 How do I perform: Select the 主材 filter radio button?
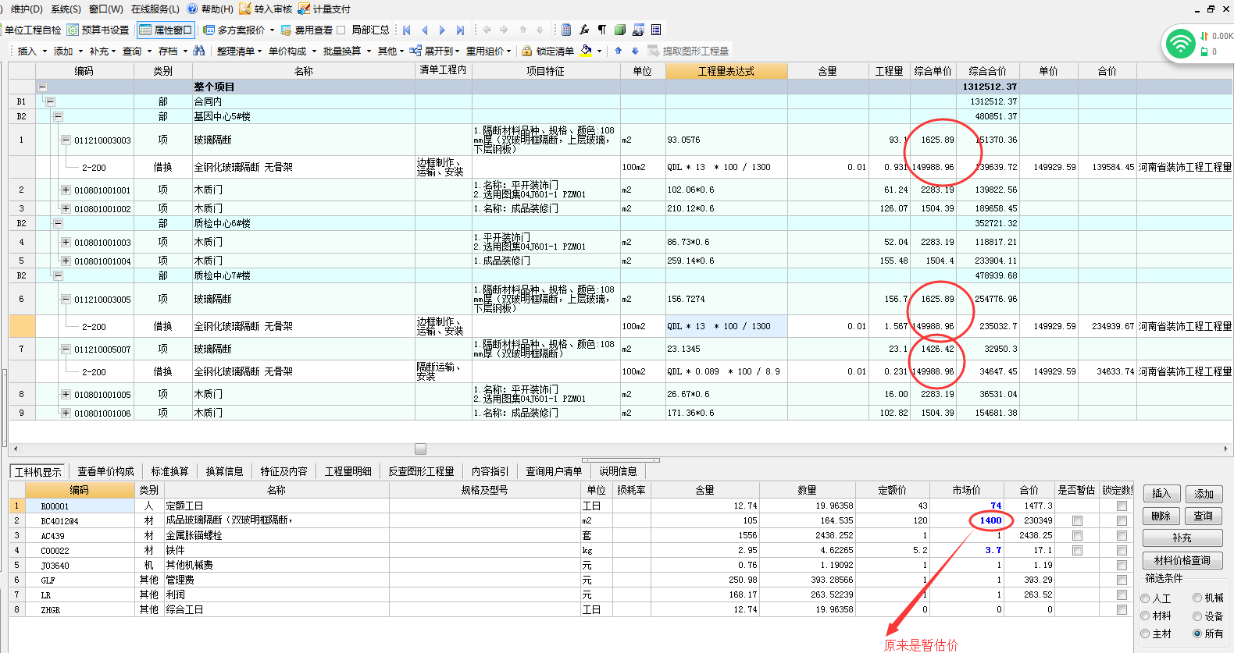pos(1145,633)
